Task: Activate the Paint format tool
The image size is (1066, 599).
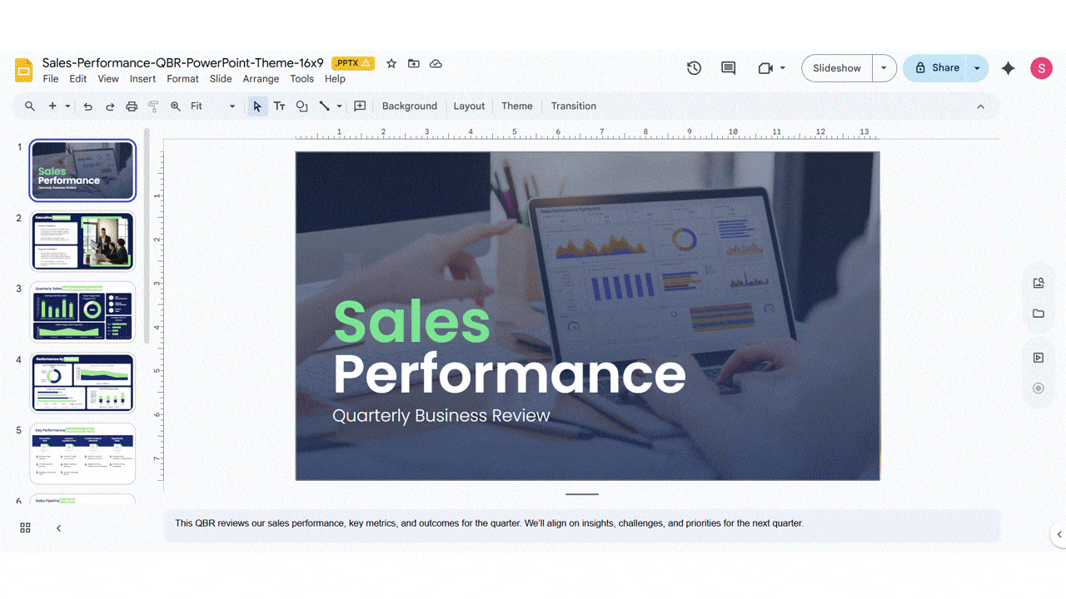Action: tap(152, 106)
